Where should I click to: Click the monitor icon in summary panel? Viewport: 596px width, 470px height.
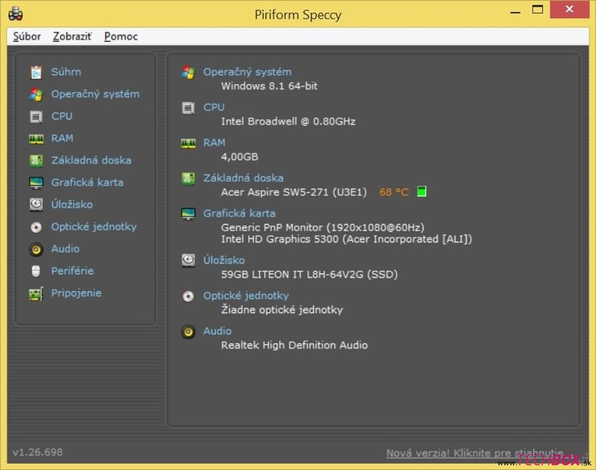(188, 214)
